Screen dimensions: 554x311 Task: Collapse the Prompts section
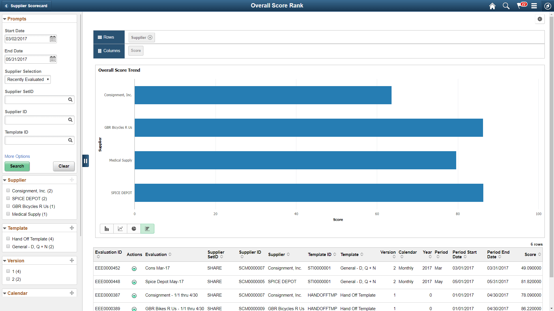(4, 18)
